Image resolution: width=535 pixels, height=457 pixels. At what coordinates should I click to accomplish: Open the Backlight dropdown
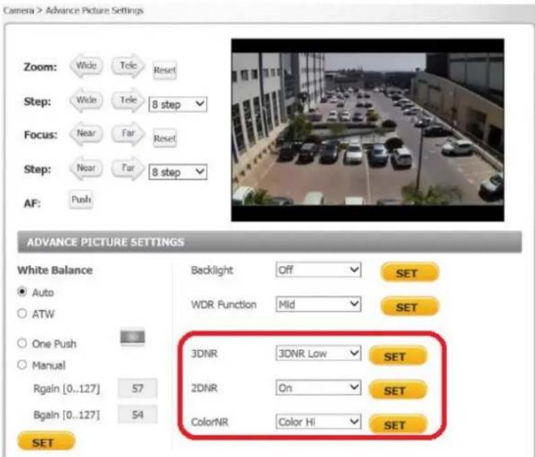318,270
